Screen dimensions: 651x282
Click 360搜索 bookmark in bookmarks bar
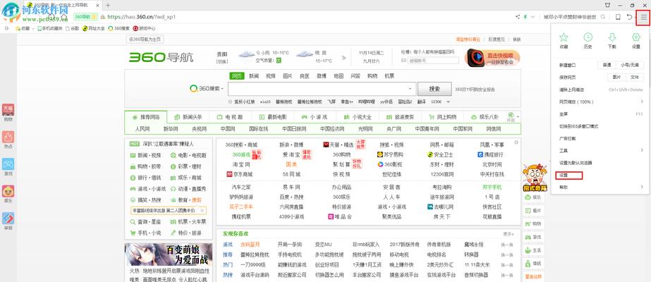pos(118,29)
